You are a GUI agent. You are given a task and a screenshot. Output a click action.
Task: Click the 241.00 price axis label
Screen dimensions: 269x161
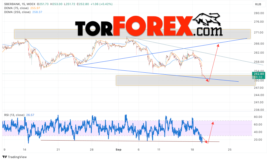[259, 102]
